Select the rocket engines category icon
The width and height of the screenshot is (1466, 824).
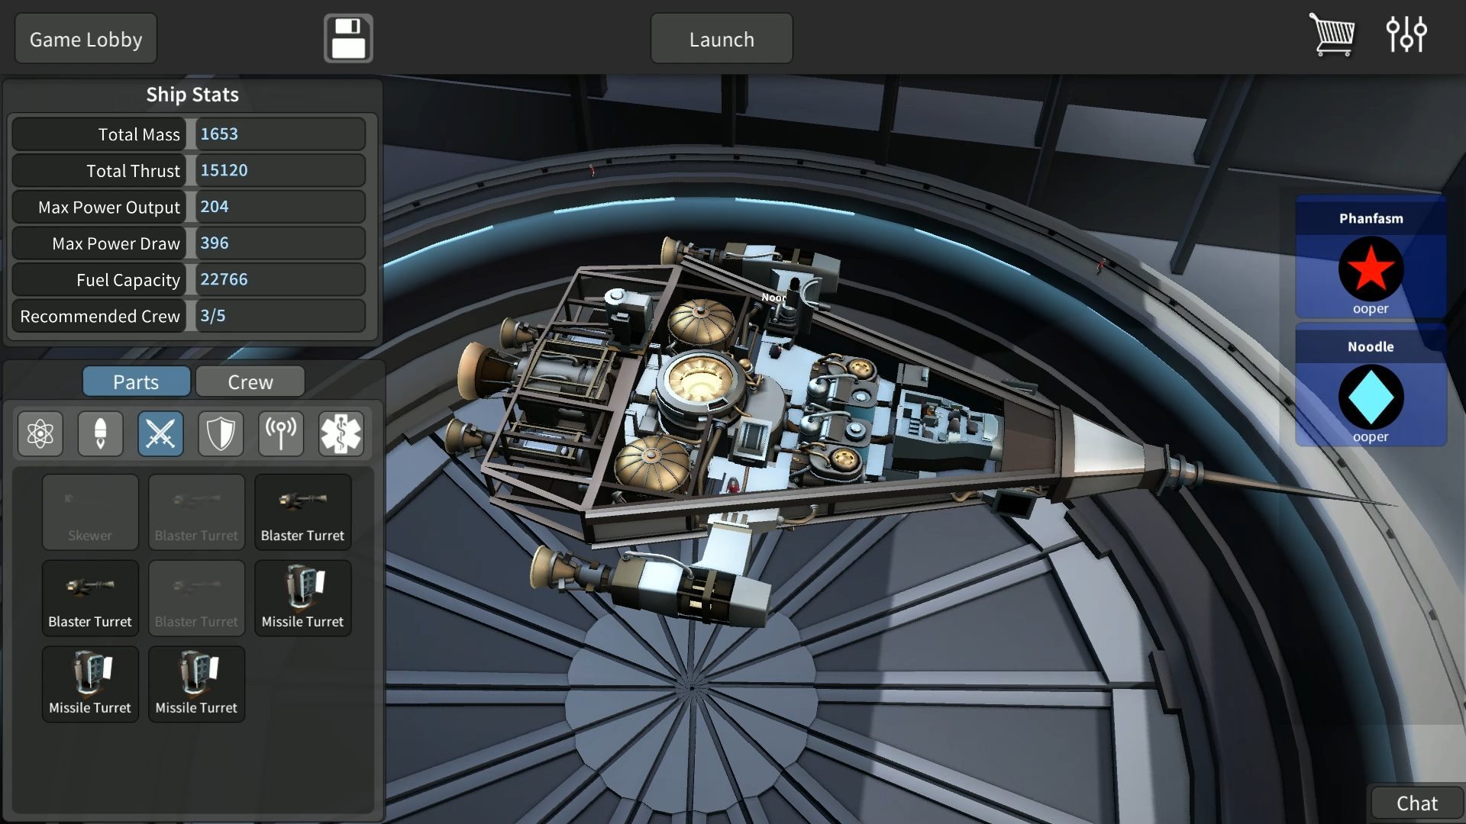(x=100, y=434)
